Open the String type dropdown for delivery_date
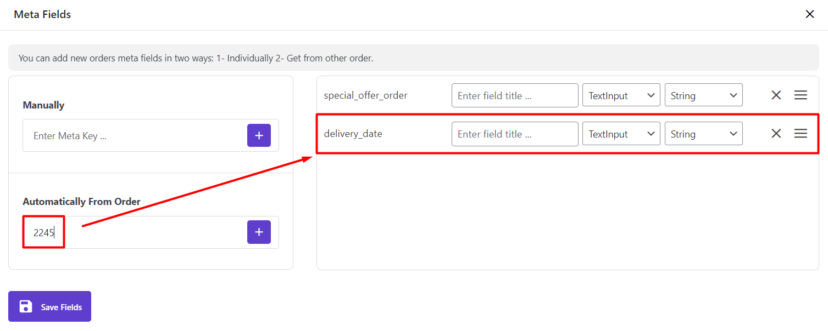The height and width of the screenshot is (331, 828). pyautogui.click(x=704, y=134)
